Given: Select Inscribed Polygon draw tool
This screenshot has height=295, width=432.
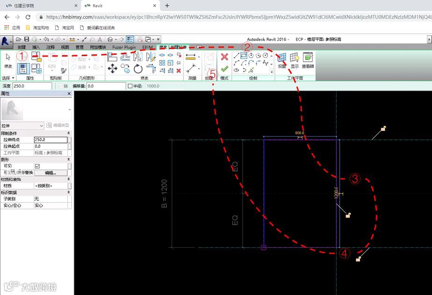Looking at the screenshot, I should click(251, 56).
